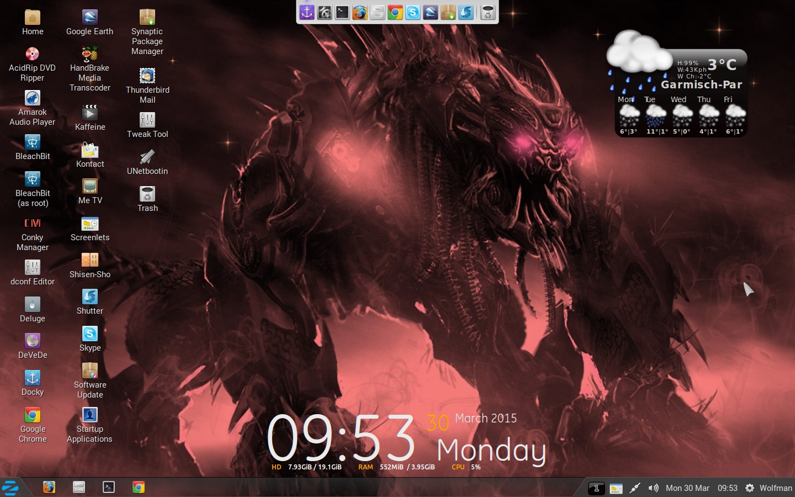This screenshot has width=795, height=497.
Task: Open Shutter screenshot tool on desktop
Action: pos(90,302)
